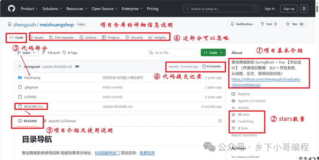This screenshot has height=160, width=319.
Task: Open the Security tab
Action: (x=134, y=38)
